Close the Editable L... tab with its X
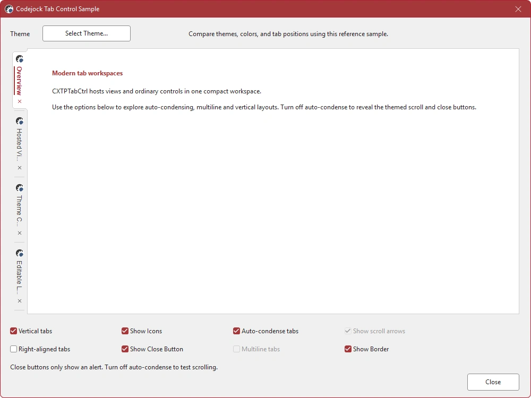Screen dimensions: 531x398 [20, 301]
